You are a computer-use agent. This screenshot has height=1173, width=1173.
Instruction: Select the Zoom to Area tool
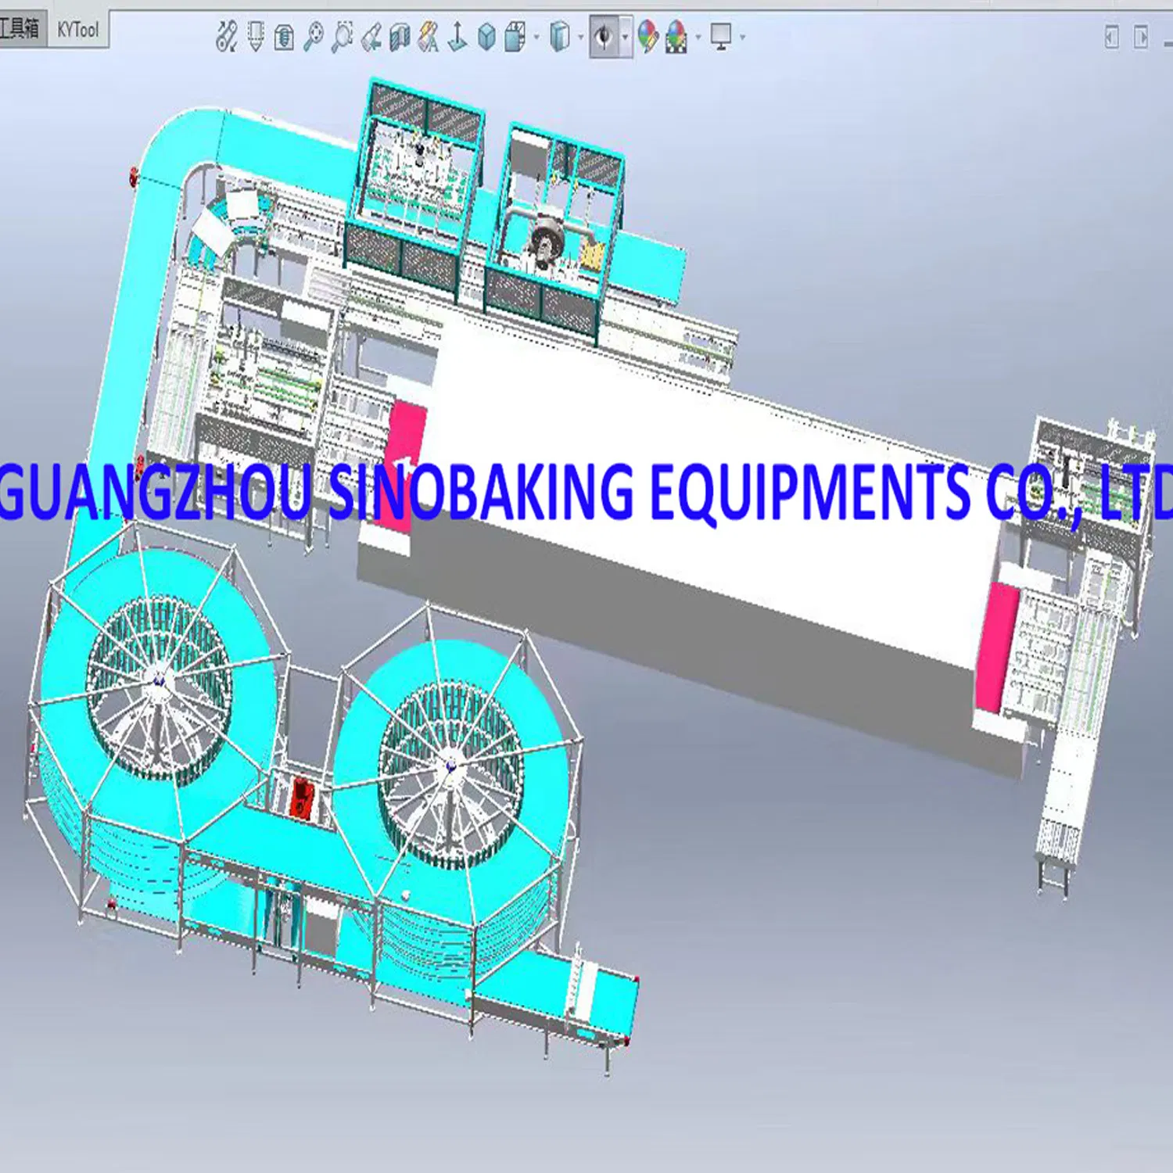342,37
